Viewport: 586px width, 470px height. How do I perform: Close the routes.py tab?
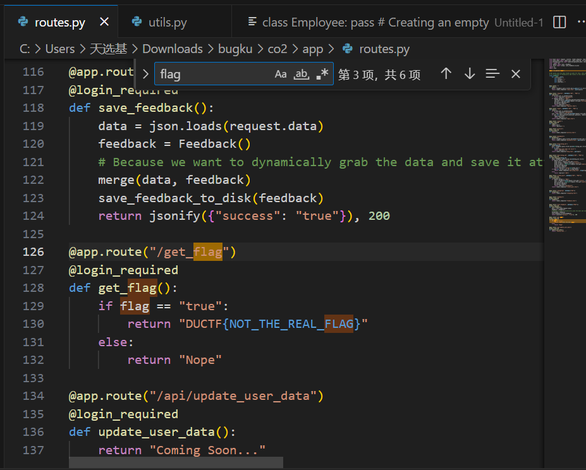click(x=104, y=22)
